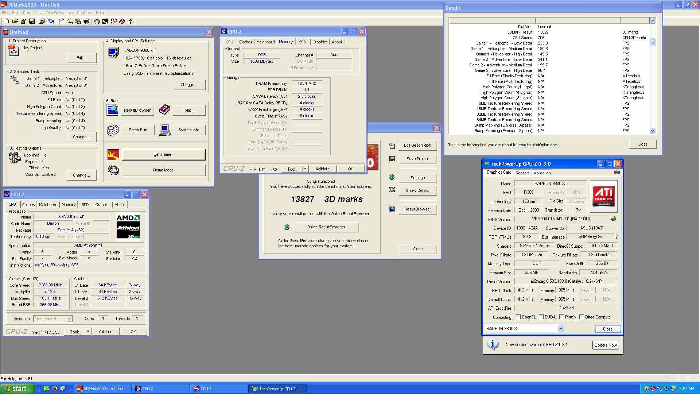This screenshot has height=394, width=700.
Task: Expand Tools arrow in CPU-Z Memory window
Action: (x=306, y=169)
